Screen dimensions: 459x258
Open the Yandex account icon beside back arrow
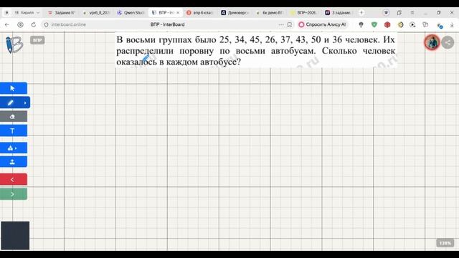pyautogui.click(x=20, y=24)
